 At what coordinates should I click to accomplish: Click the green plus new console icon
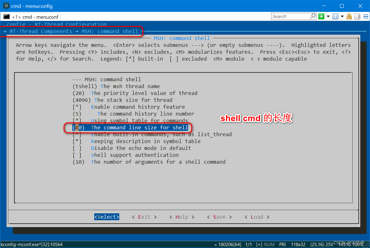(321, 17)
